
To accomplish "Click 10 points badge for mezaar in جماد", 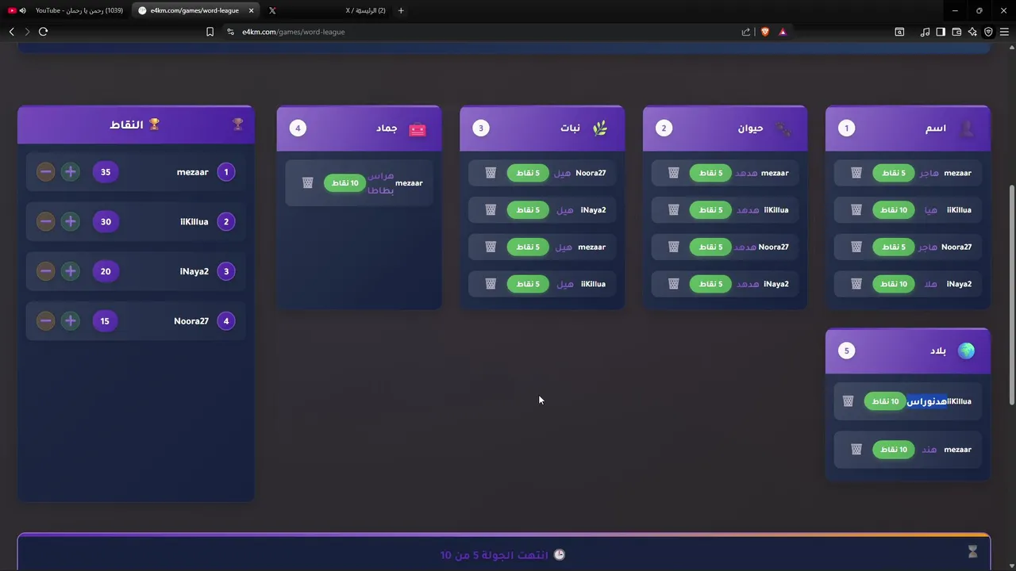I will 345,183.
